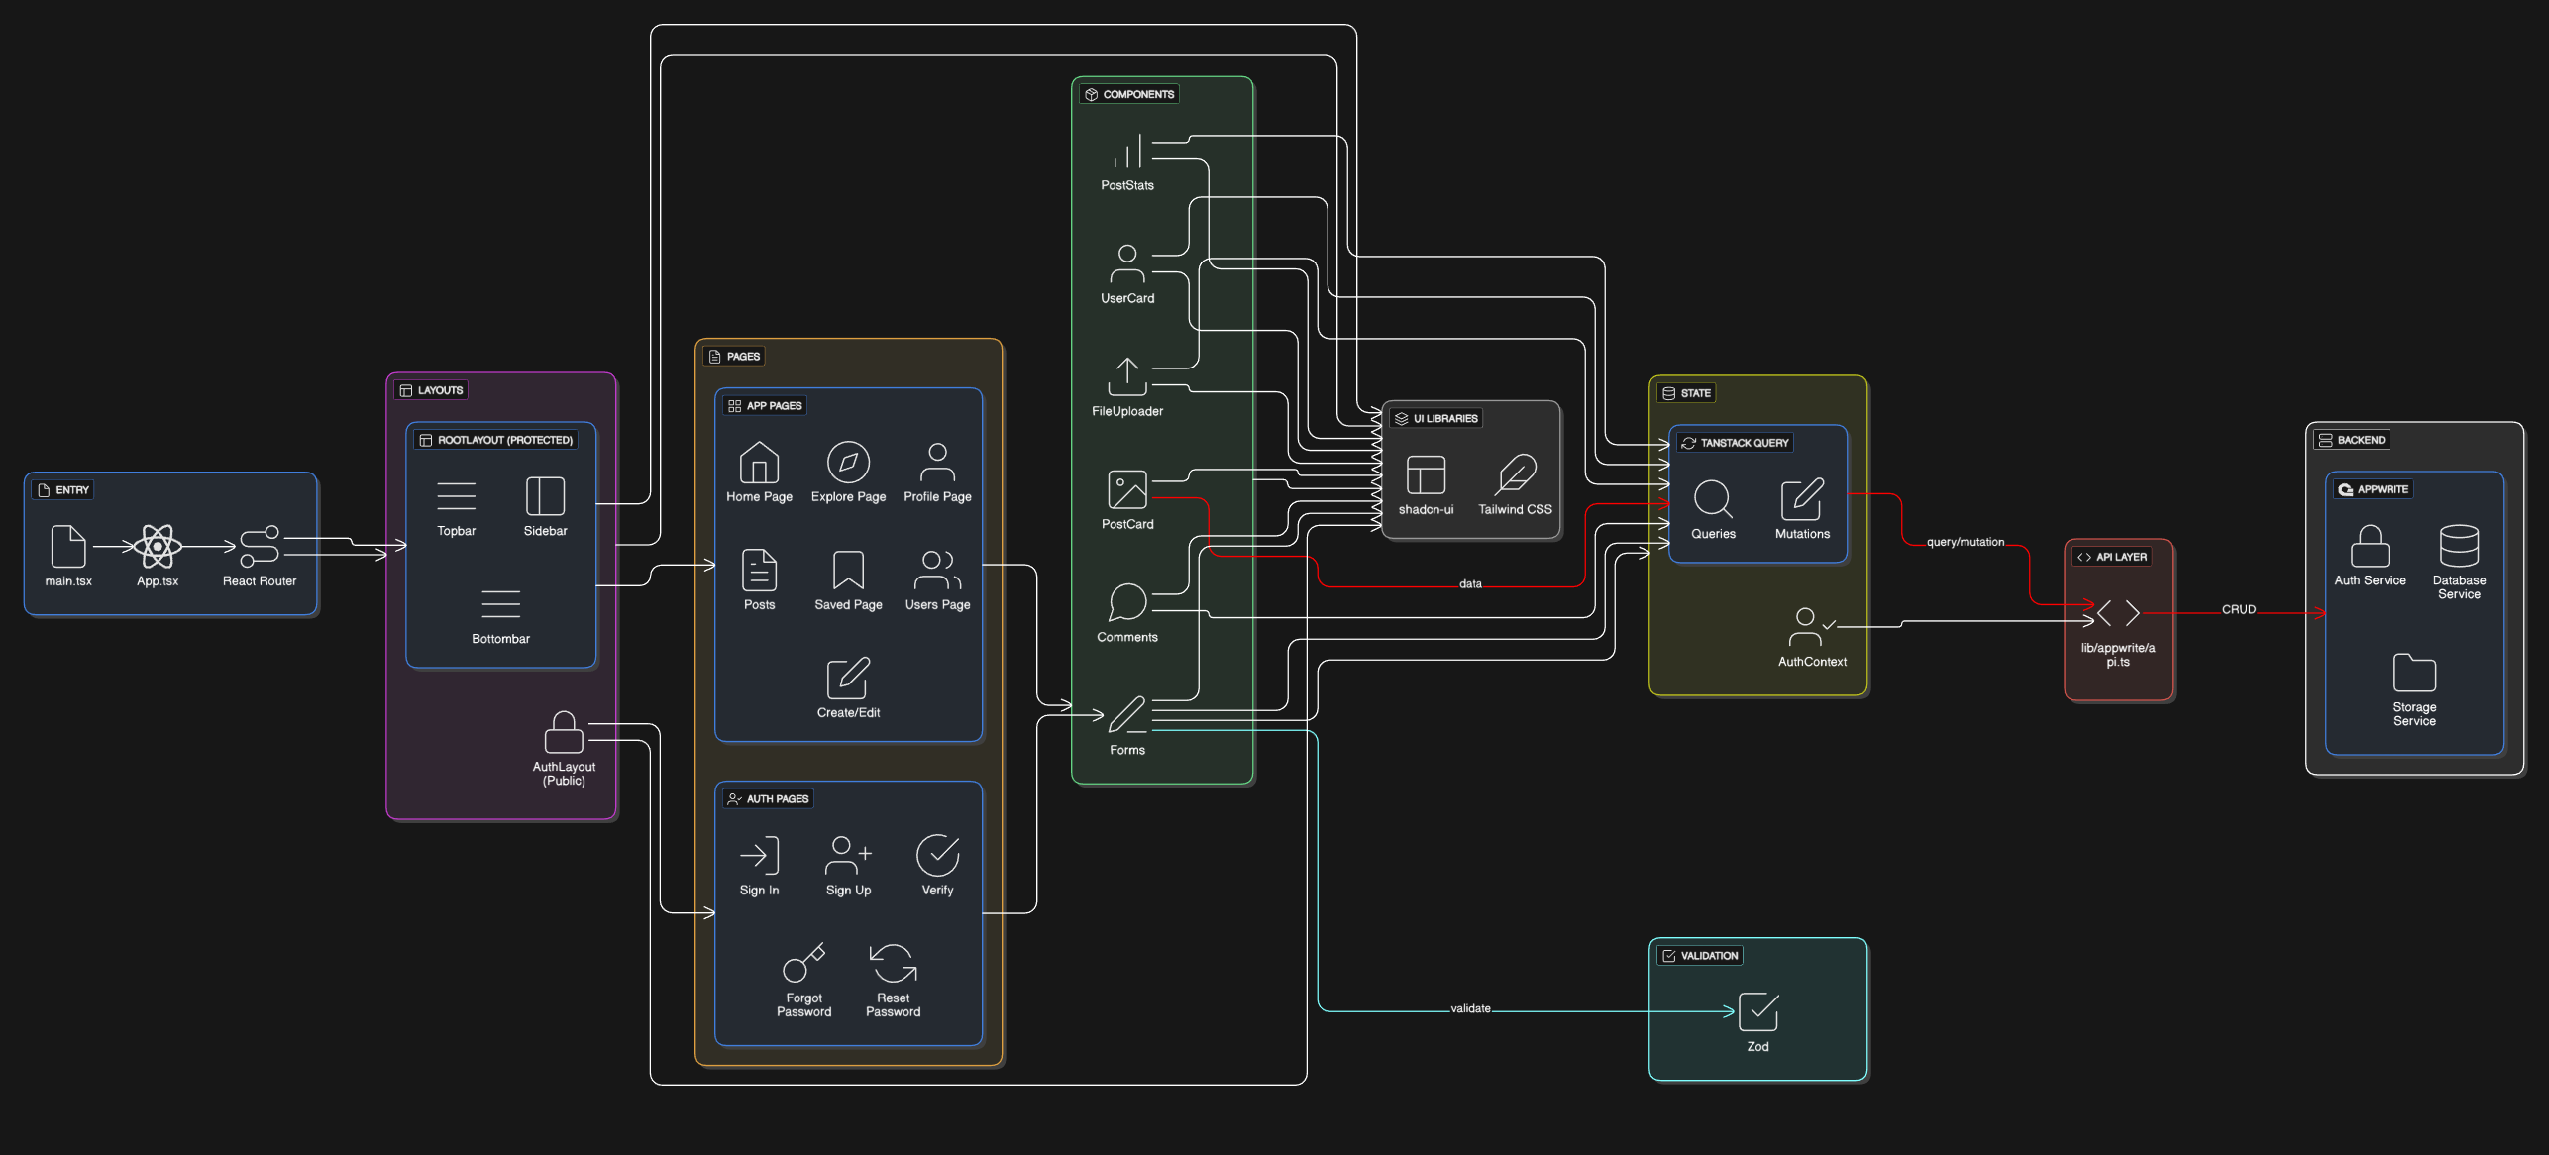The height and width of the screenshot is (1155, 2549).
Task: Click the React Router node in Entry
Action: click(260, 544)
